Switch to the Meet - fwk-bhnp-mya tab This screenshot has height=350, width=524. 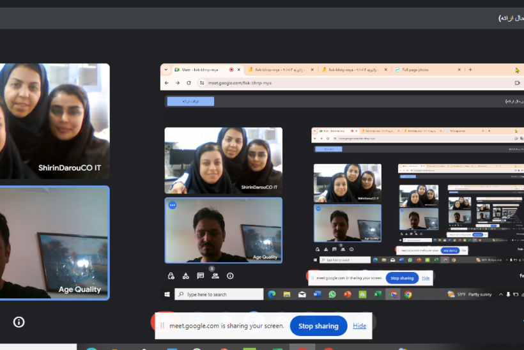tap(198, 70)
